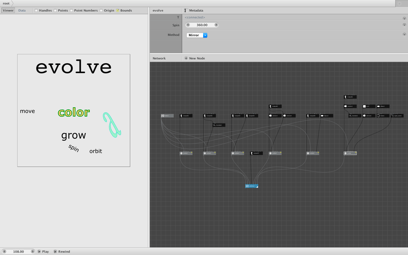Viewport: 408px width, 255px height.
Task: Open the port menu arrow on the T row
Action: click(x=404, y=18)
